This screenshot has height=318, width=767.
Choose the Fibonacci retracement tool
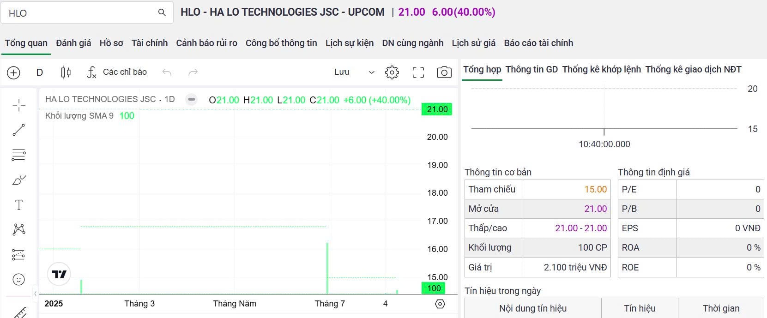(x=19, y=155)
